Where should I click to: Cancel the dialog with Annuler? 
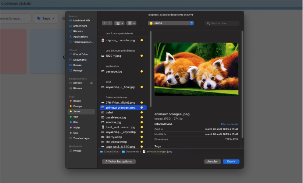click(x=212, y=162)
